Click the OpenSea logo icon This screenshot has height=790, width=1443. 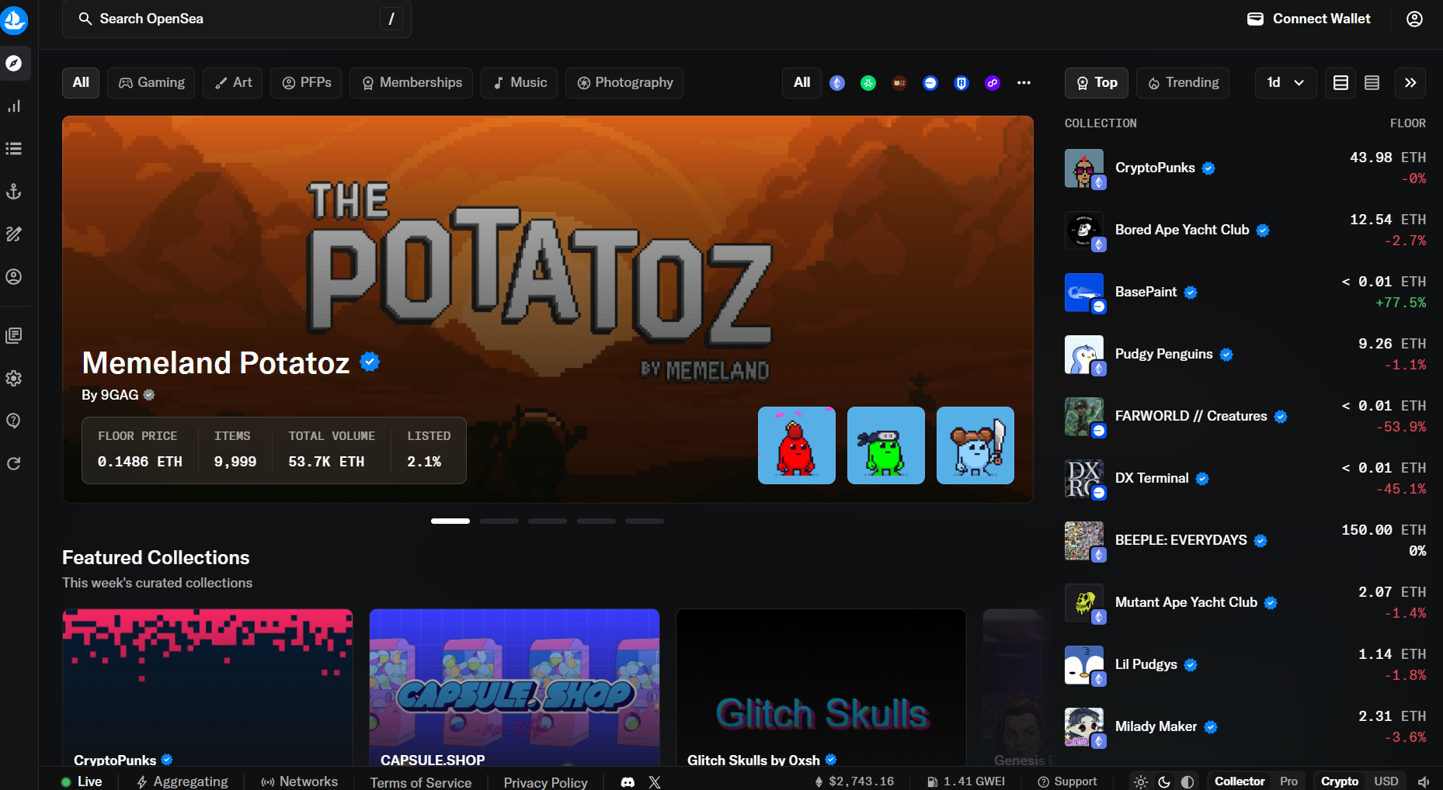click(x=14, y=20)
